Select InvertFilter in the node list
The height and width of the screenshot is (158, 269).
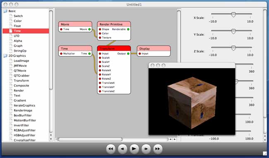[x=21, y=125]
